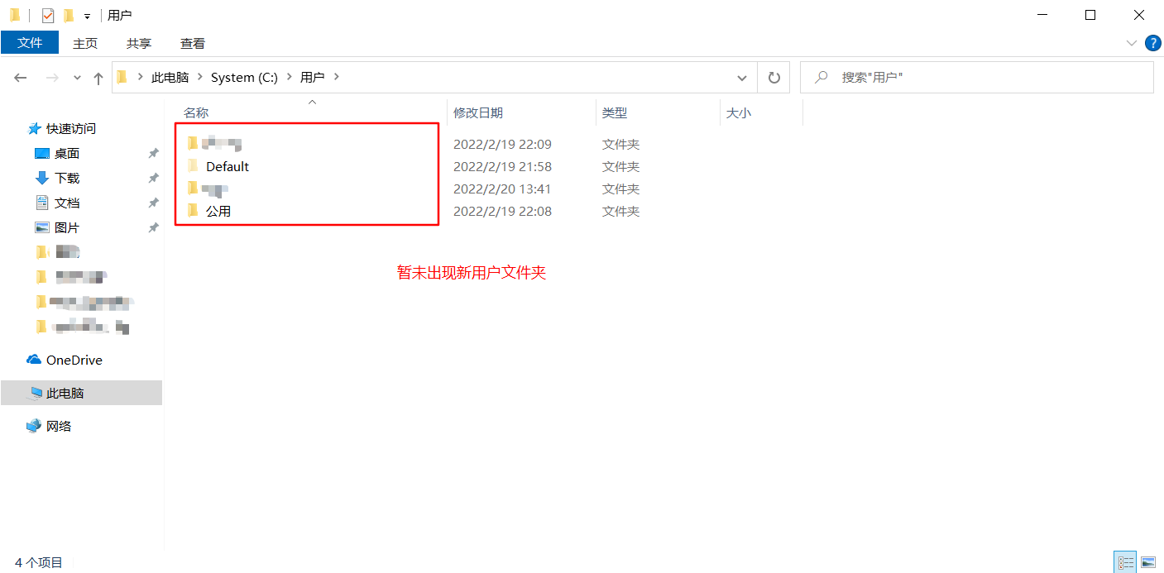Screen dimensions: 1164x573
Task: Open the Help question mark icon
Action: tap(1152, 43)
